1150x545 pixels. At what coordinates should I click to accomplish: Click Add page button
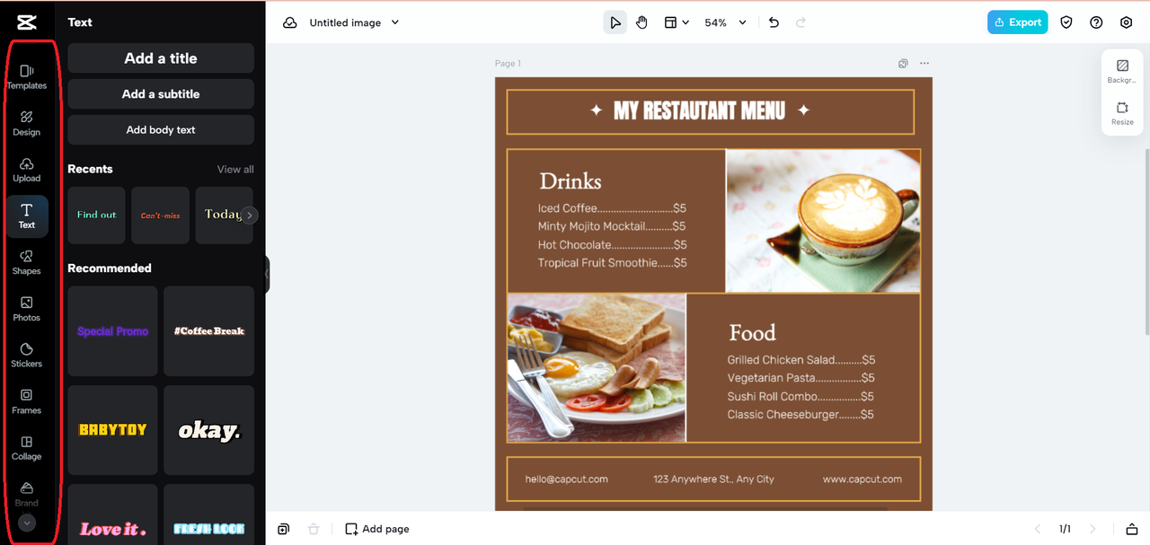377,529
